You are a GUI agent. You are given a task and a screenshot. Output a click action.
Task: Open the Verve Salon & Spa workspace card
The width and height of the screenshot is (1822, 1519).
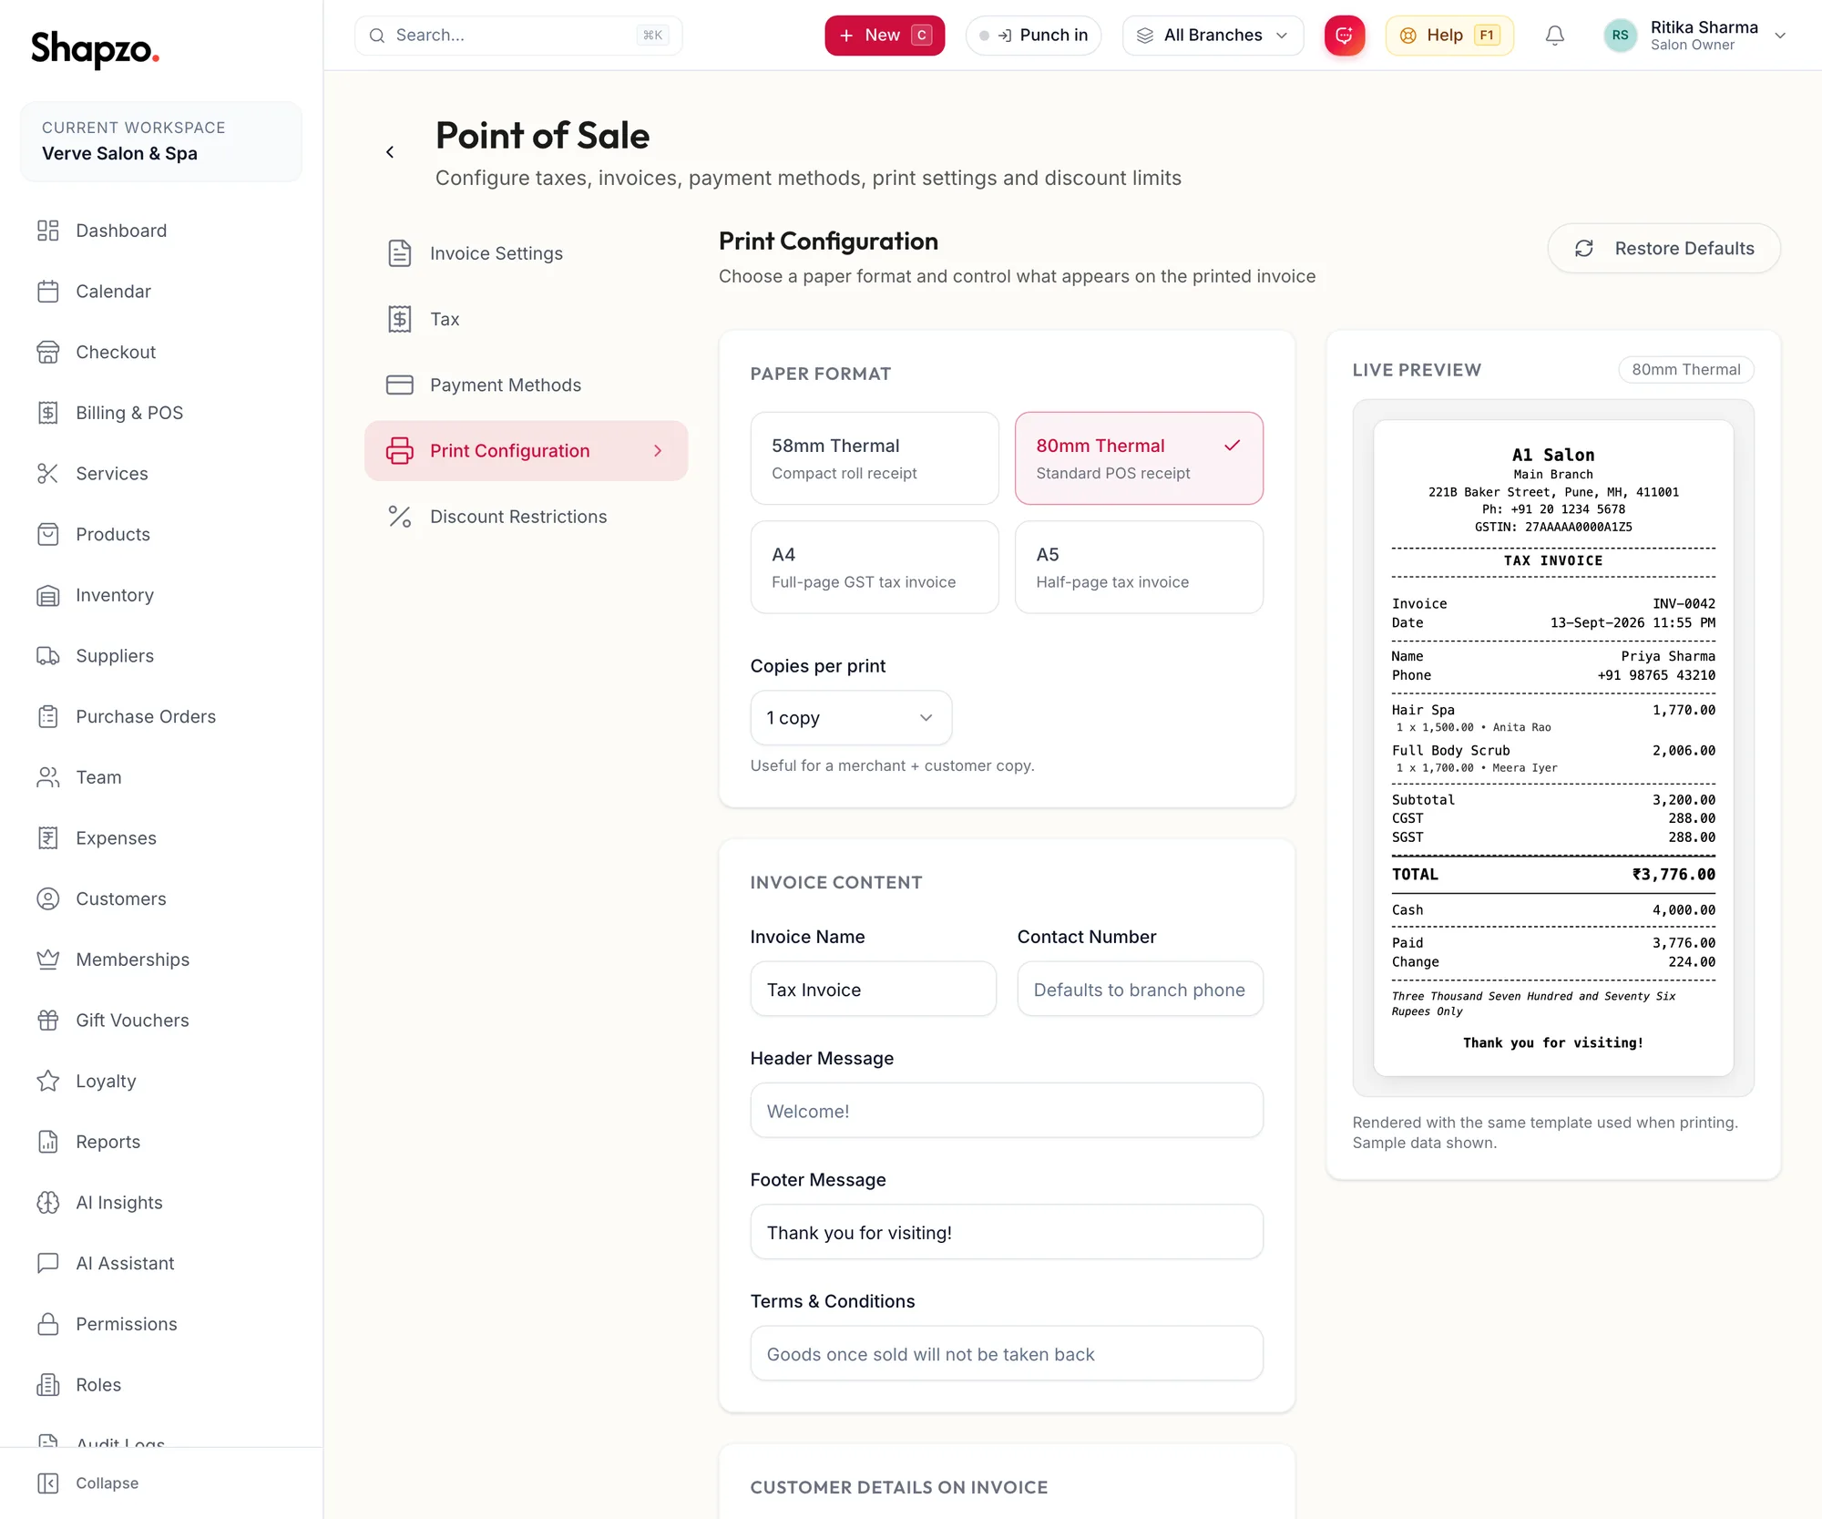[x=161, y=141]
